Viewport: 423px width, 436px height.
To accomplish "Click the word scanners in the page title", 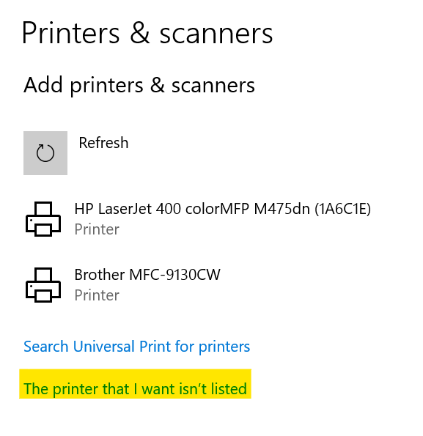I will pyautogui.click(x=216, y=34).
